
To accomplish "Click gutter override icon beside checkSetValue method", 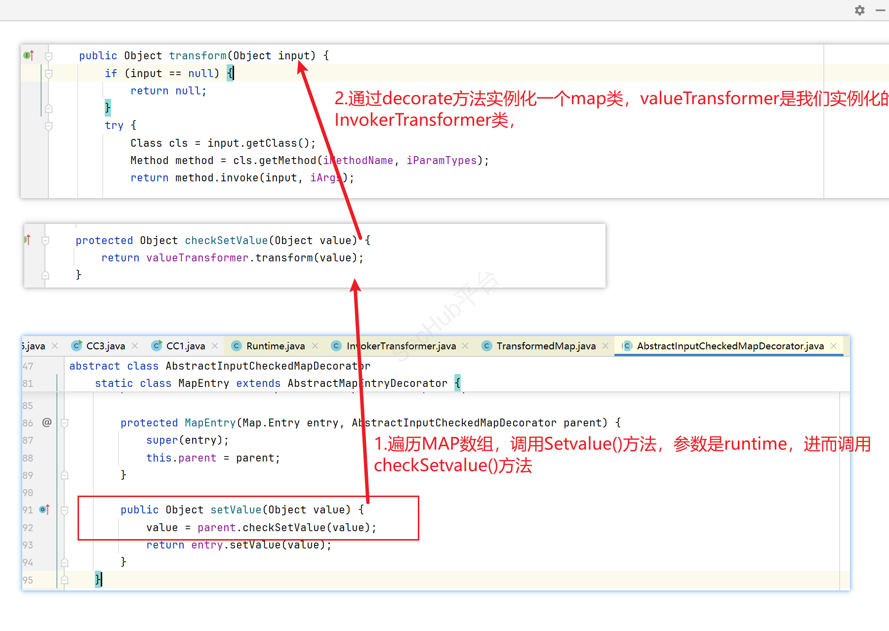I will tap(27, 240).
